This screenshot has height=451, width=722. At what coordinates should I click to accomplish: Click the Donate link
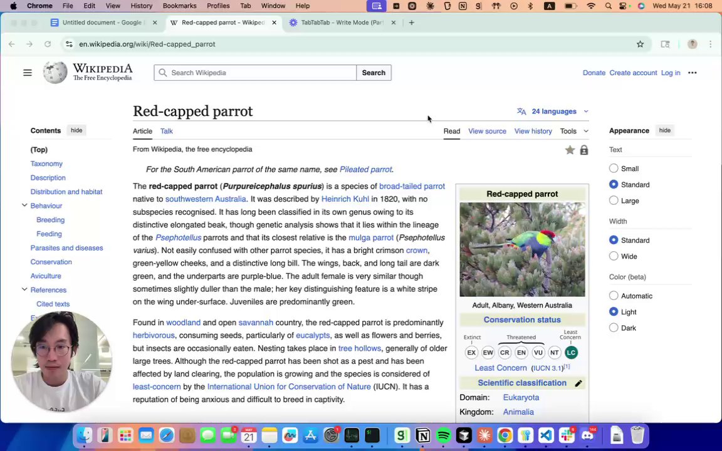coord(594,73)
